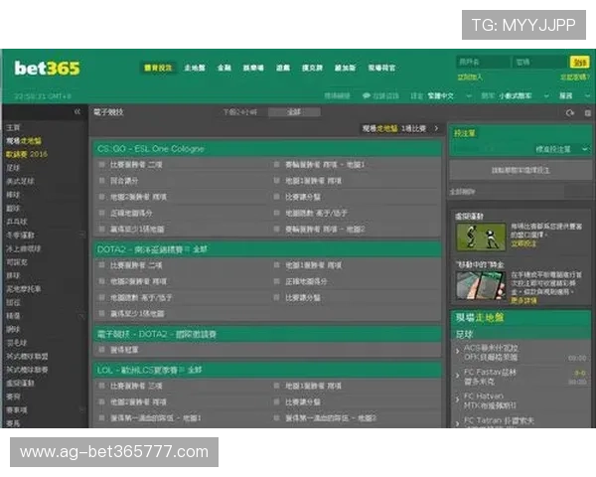Screen dimensions: 596x477
Task: Select the 走地盤 top navigation tab
Action: click(195, 68)
